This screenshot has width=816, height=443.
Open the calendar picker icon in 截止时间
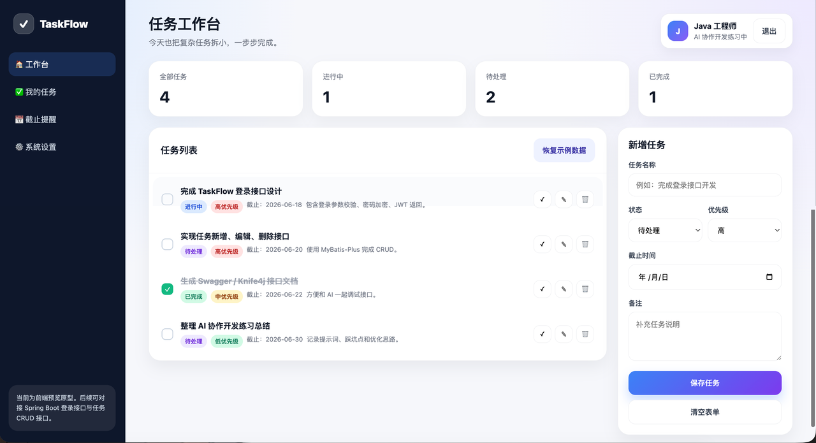coord(769,277)
